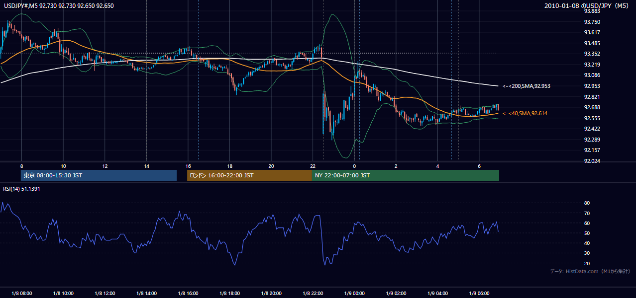Click price axis label 92.821

591,97
